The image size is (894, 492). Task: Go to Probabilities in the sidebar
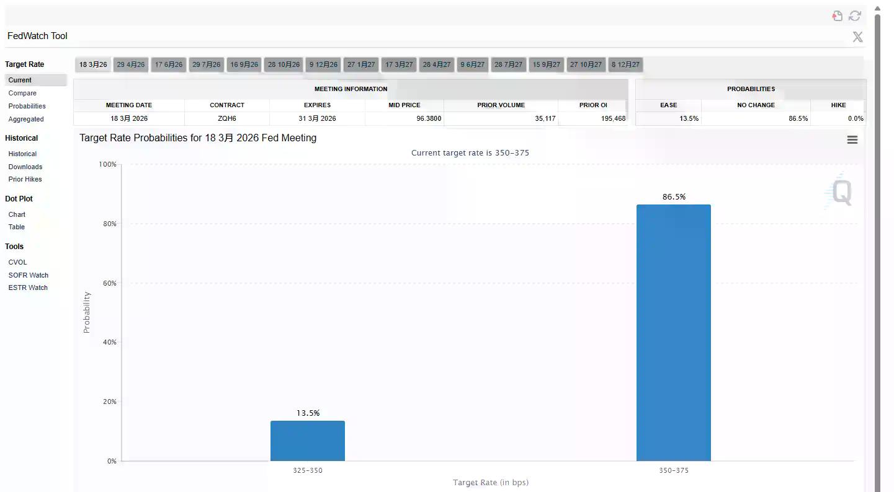[27, 106]
